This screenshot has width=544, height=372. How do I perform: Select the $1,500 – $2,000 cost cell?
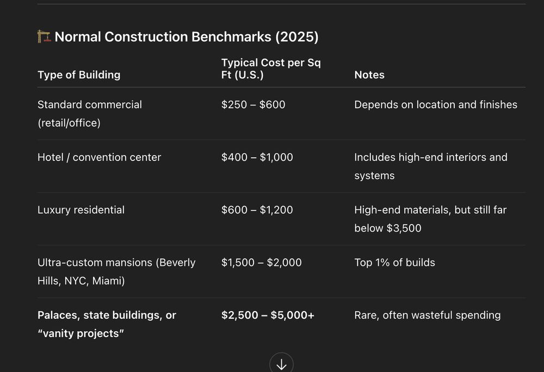pos(261,263)
